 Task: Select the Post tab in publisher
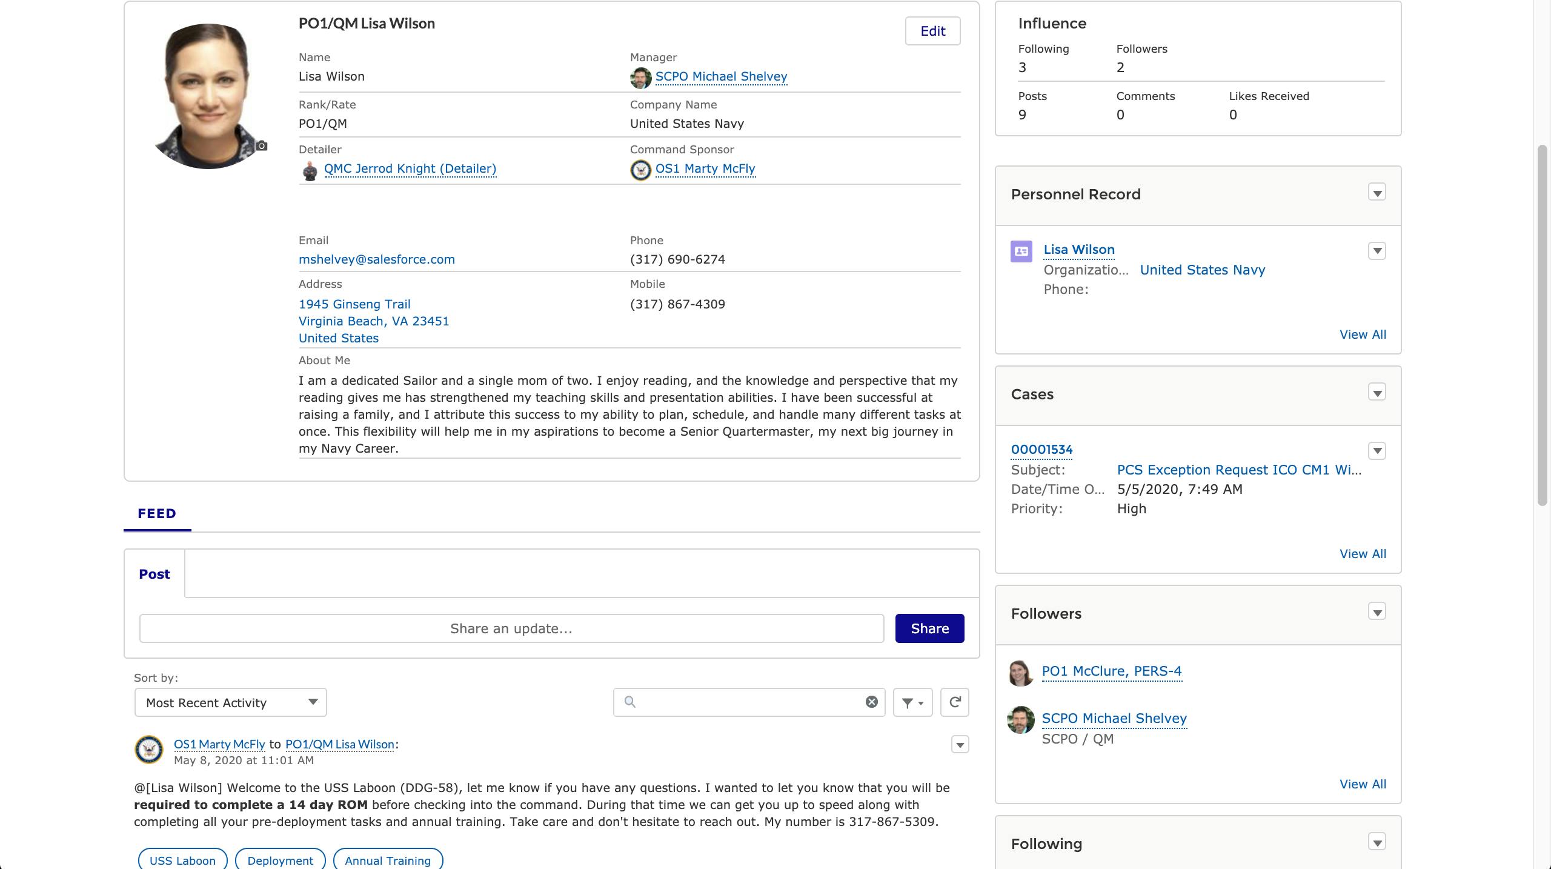click(x=154, y=574)
